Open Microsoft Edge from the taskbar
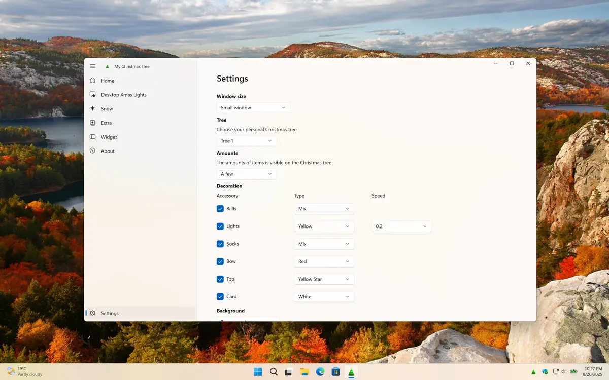The height and width of the screenshot is (380, 609). [320, 372]
